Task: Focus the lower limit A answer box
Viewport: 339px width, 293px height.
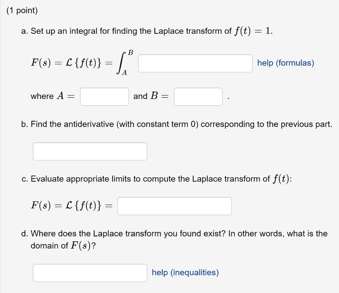Action: click(104, 97)
